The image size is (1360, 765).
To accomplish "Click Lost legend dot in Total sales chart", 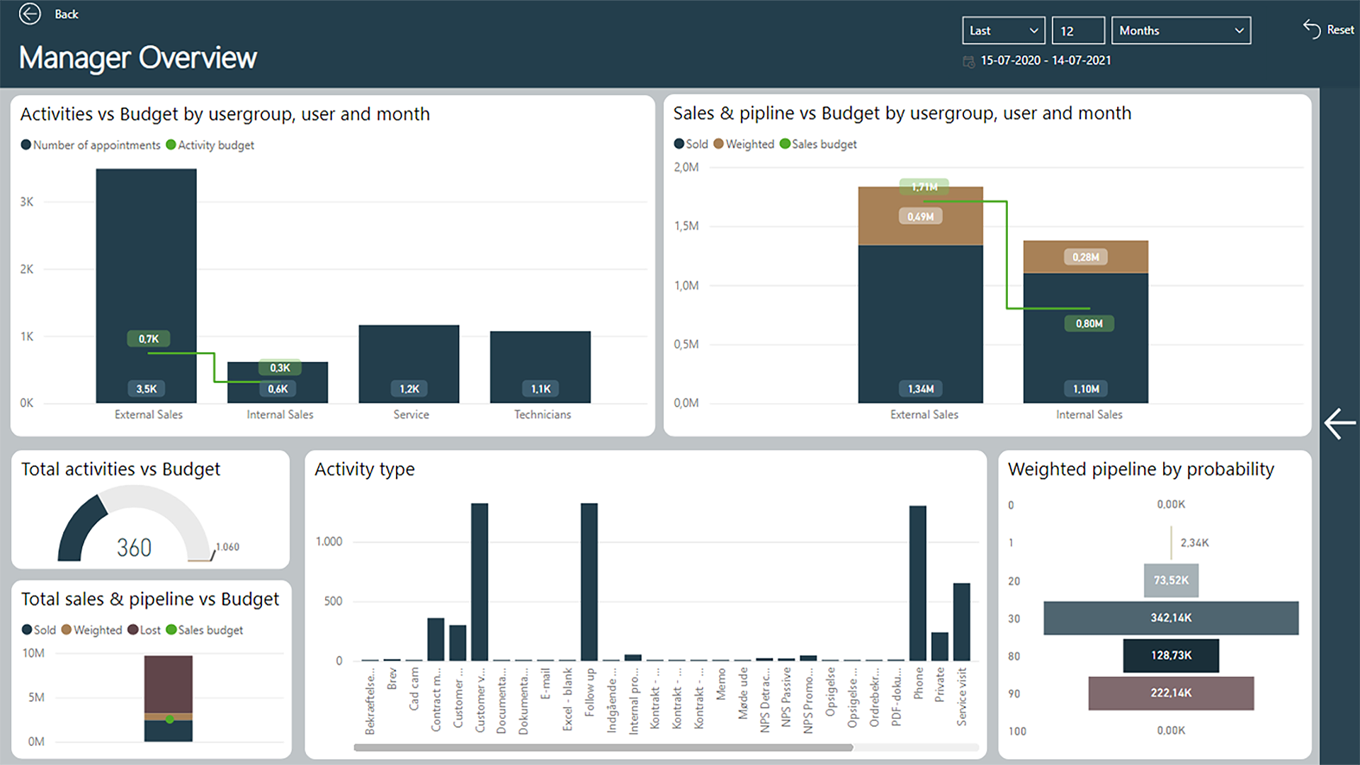I will tap(132, 630).
